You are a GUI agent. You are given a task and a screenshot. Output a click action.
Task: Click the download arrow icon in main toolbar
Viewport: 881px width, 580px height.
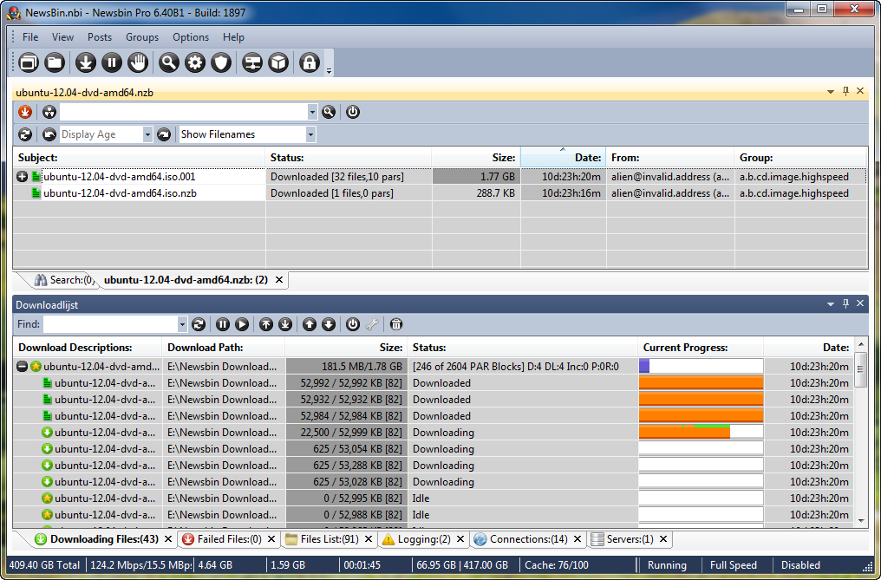tap(85, 62)
